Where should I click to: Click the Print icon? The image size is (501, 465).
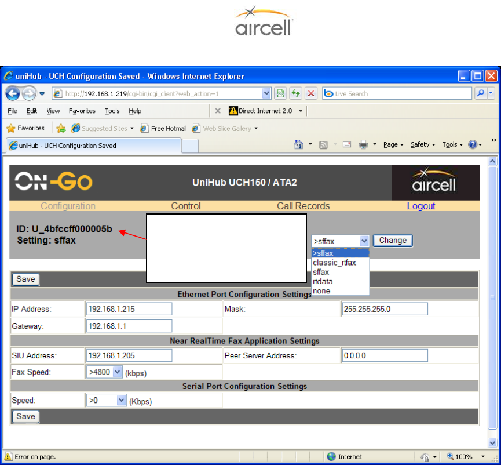click(x=363, y=144)
